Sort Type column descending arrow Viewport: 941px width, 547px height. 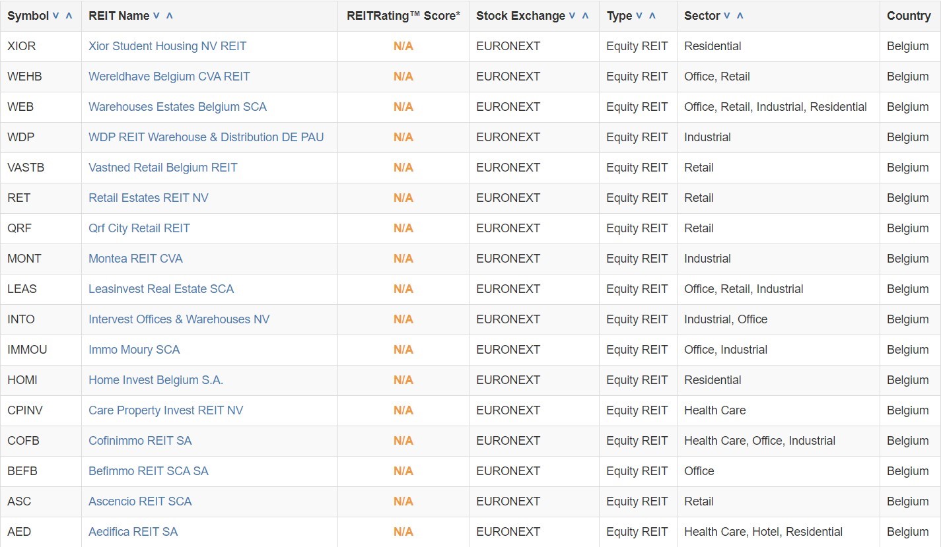click(x=639, y=16)
